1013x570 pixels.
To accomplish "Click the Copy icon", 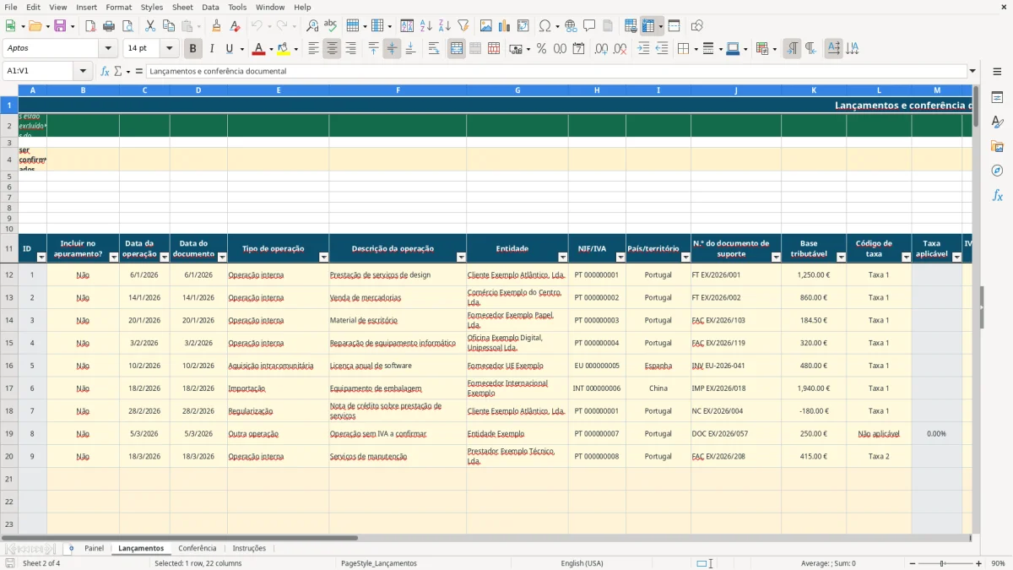I will coord(168,26).
